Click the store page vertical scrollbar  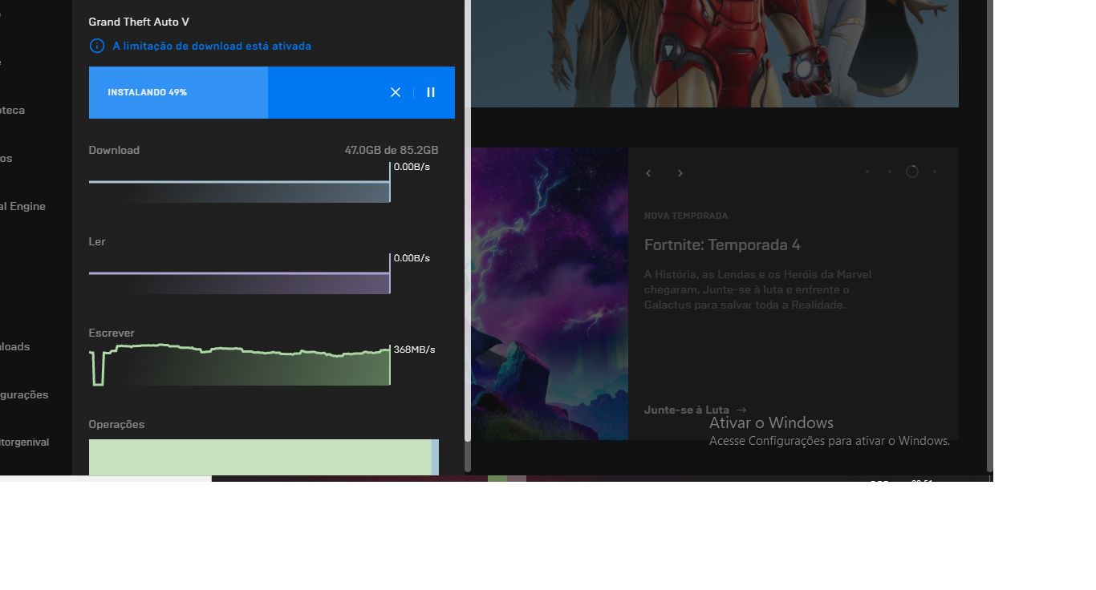tap(990, 235)
